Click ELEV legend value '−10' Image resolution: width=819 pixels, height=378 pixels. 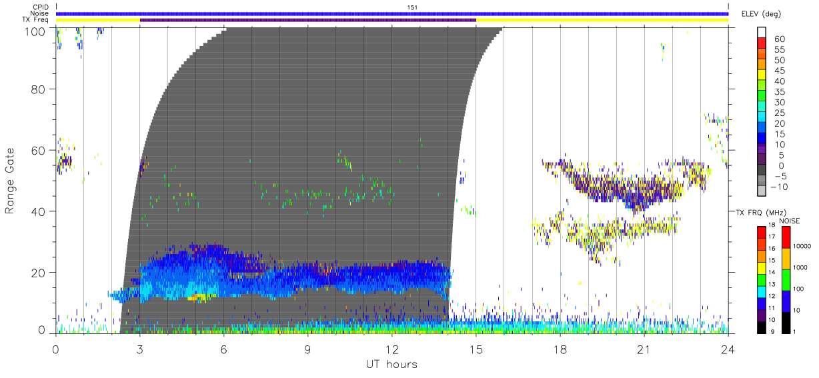pos(780,187)
